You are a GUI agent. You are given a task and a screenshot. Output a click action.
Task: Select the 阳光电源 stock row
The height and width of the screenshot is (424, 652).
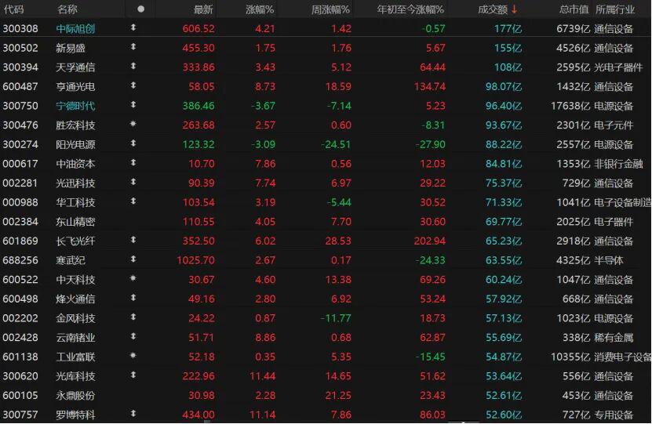pos(76,144)
